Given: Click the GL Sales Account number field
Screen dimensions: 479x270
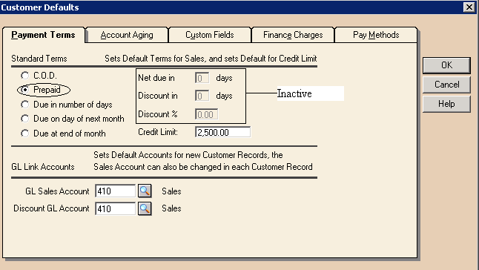Looking at the screenshot, I should coord(115,191).
